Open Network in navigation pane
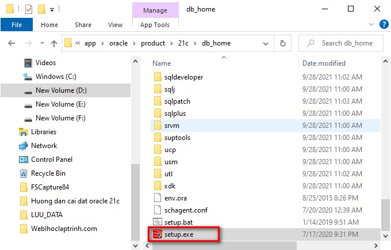 click(44, 146)
